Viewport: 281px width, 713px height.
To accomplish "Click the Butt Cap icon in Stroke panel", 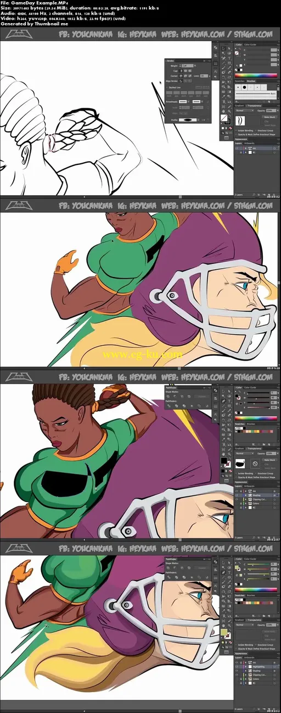I will click(181, 71).
